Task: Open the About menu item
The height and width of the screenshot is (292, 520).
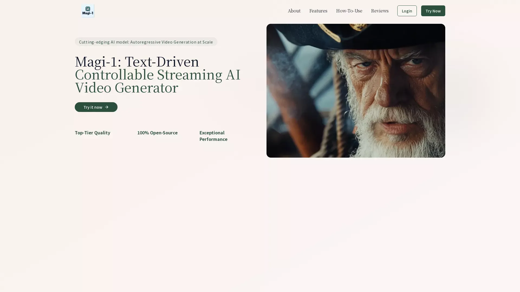Action: click(x=294, y=11)
